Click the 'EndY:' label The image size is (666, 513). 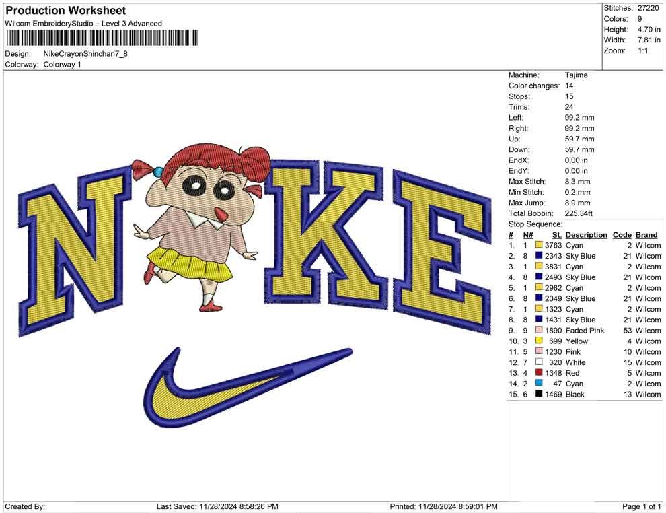pos(519,170)
